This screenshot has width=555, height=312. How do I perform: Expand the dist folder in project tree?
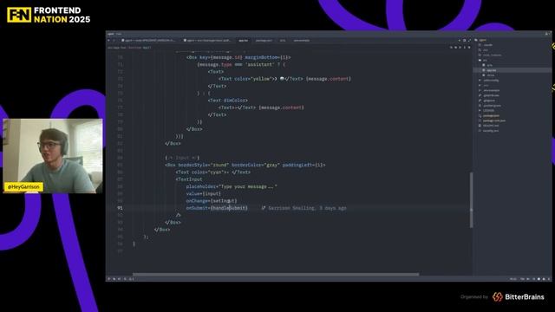coord(486,50)
